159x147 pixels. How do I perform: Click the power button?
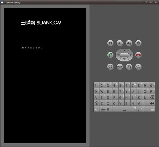[x=138, y=43]
